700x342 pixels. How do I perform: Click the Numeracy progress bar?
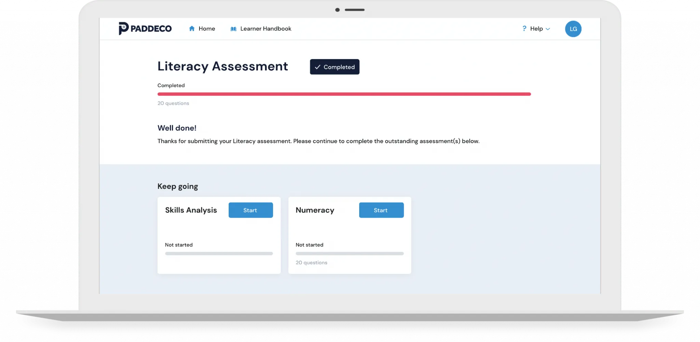350,254
